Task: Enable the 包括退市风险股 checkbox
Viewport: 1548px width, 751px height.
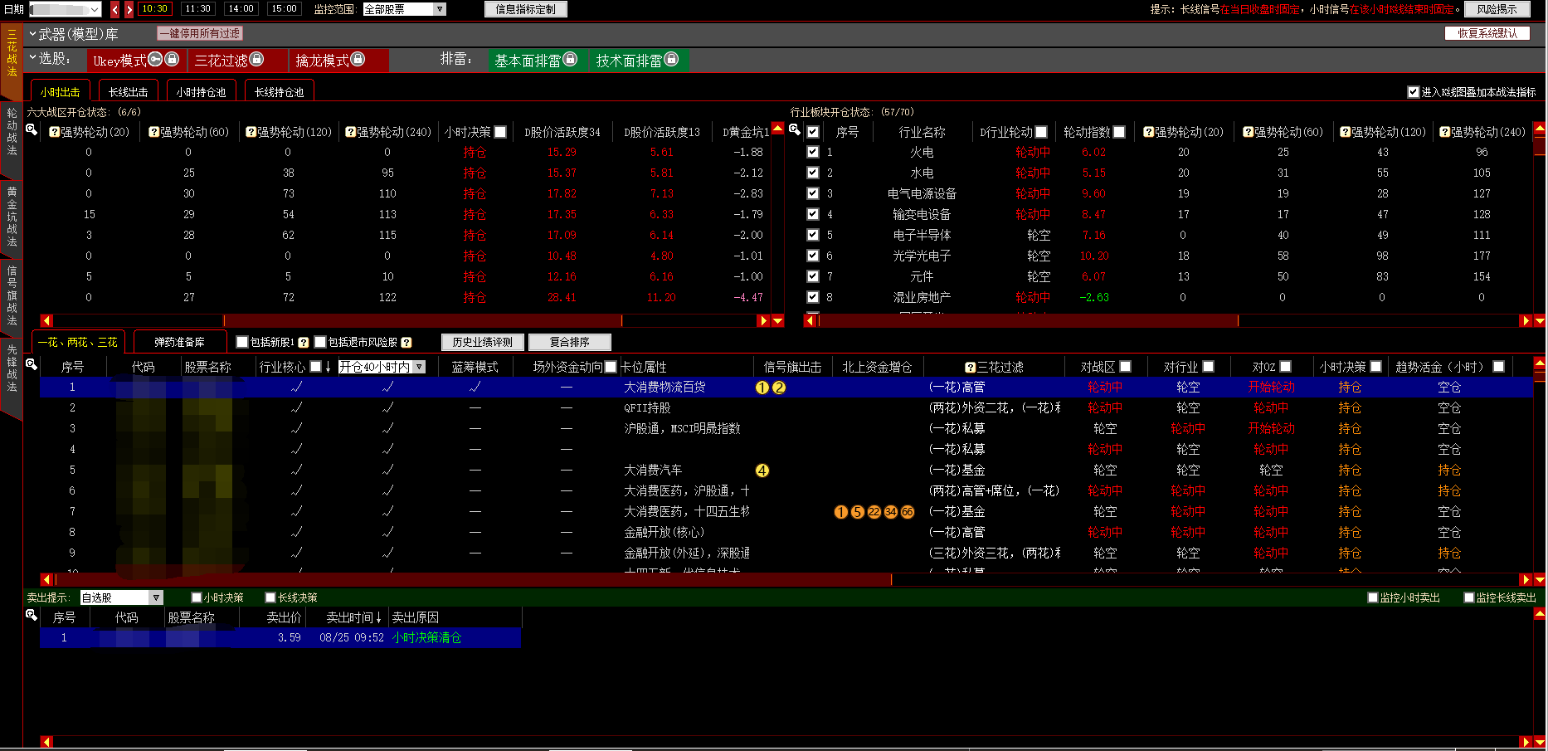Action: click(x=320, y=342)
